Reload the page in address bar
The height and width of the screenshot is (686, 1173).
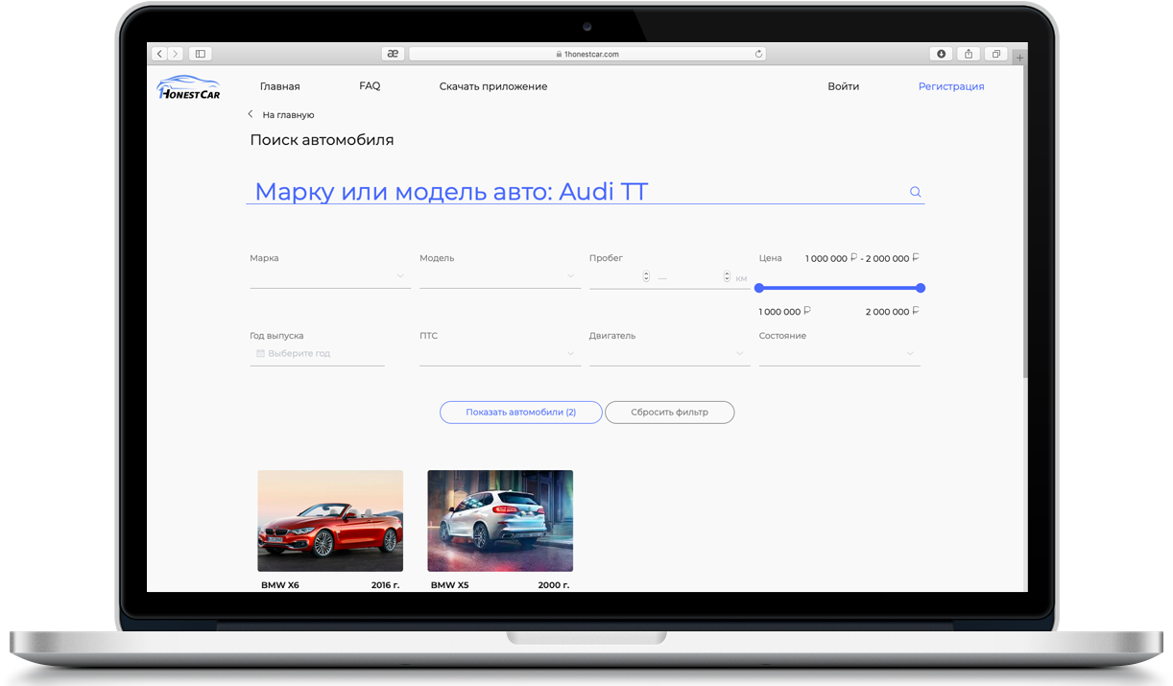[758, 55]
